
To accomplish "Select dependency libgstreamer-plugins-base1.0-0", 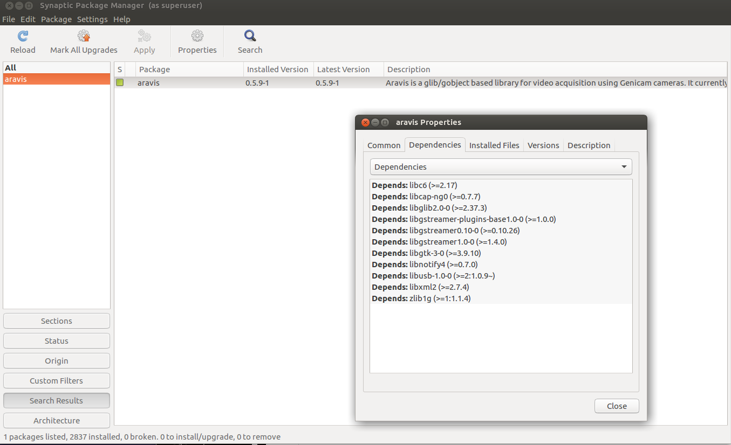I will [501, 219].
